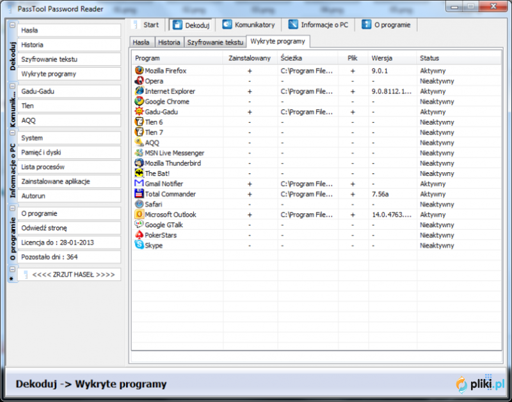512x402 pixels.
Task: Click the Firefox version 9.0.1 cell
Action: tap(380, 71)
